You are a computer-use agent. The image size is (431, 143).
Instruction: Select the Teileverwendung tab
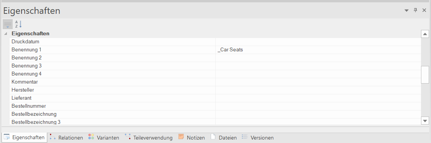149,138
